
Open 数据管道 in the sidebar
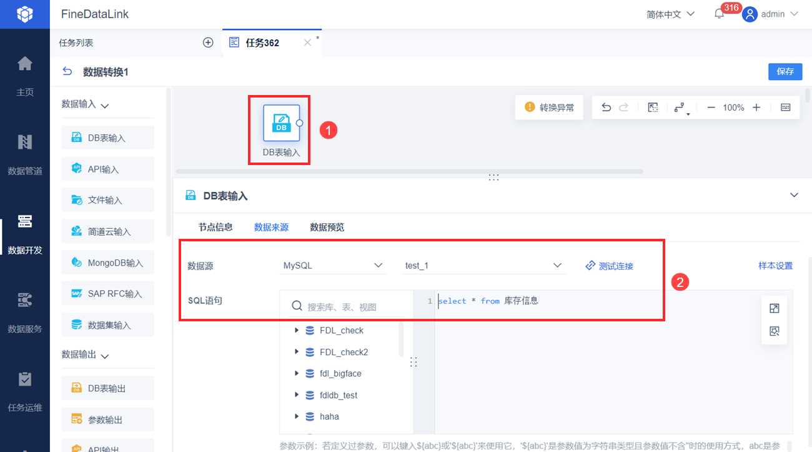click(x=25, y=154)
